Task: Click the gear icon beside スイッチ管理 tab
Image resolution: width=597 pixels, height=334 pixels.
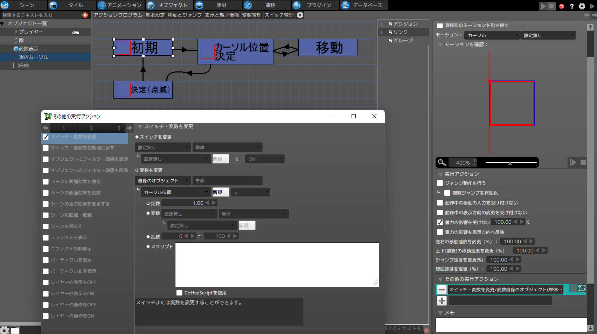Action: (300, 15)
